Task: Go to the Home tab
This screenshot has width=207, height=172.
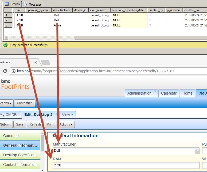Action: [x=187, y=93]
